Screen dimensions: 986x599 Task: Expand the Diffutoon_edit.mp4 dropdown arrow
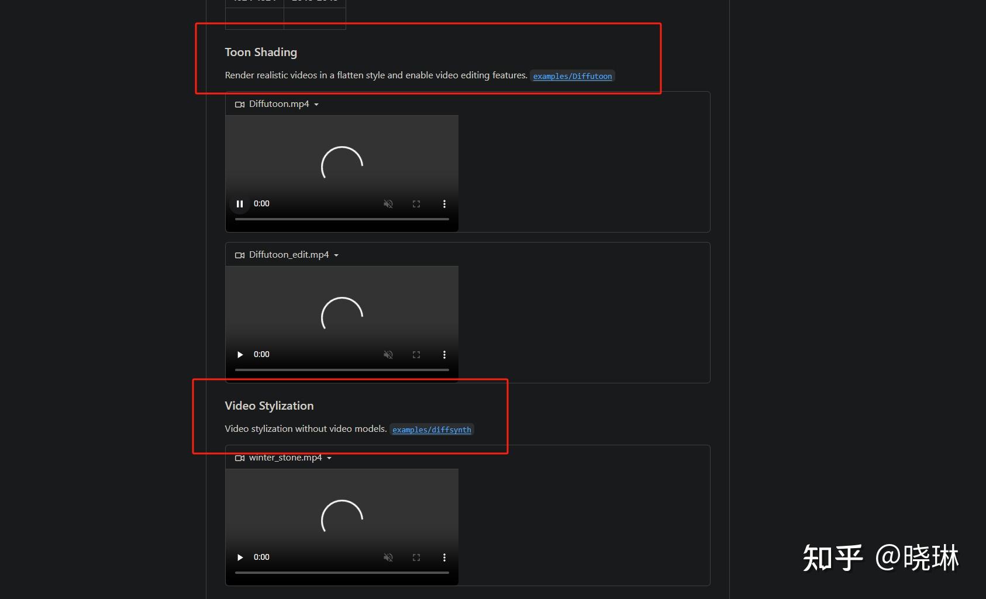[x=336, y=255]
